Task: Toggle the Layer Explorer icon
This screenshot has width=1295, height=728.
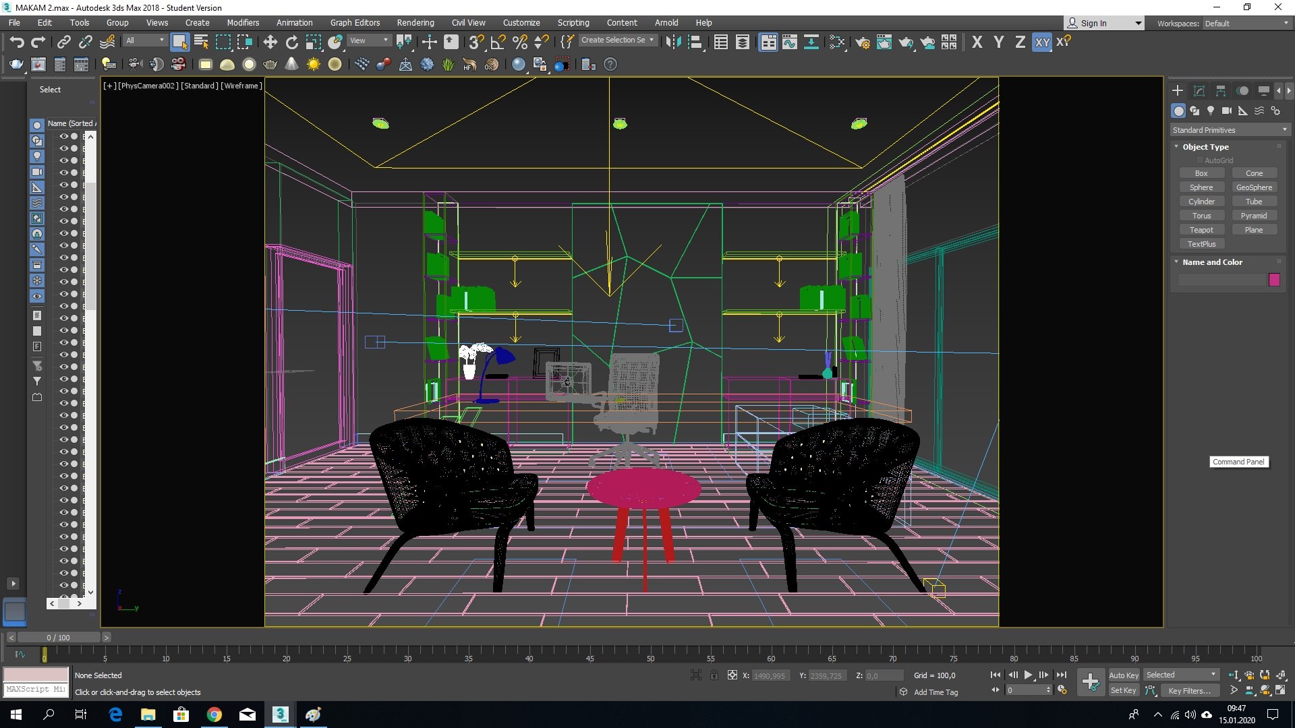Action: (742, 42)
